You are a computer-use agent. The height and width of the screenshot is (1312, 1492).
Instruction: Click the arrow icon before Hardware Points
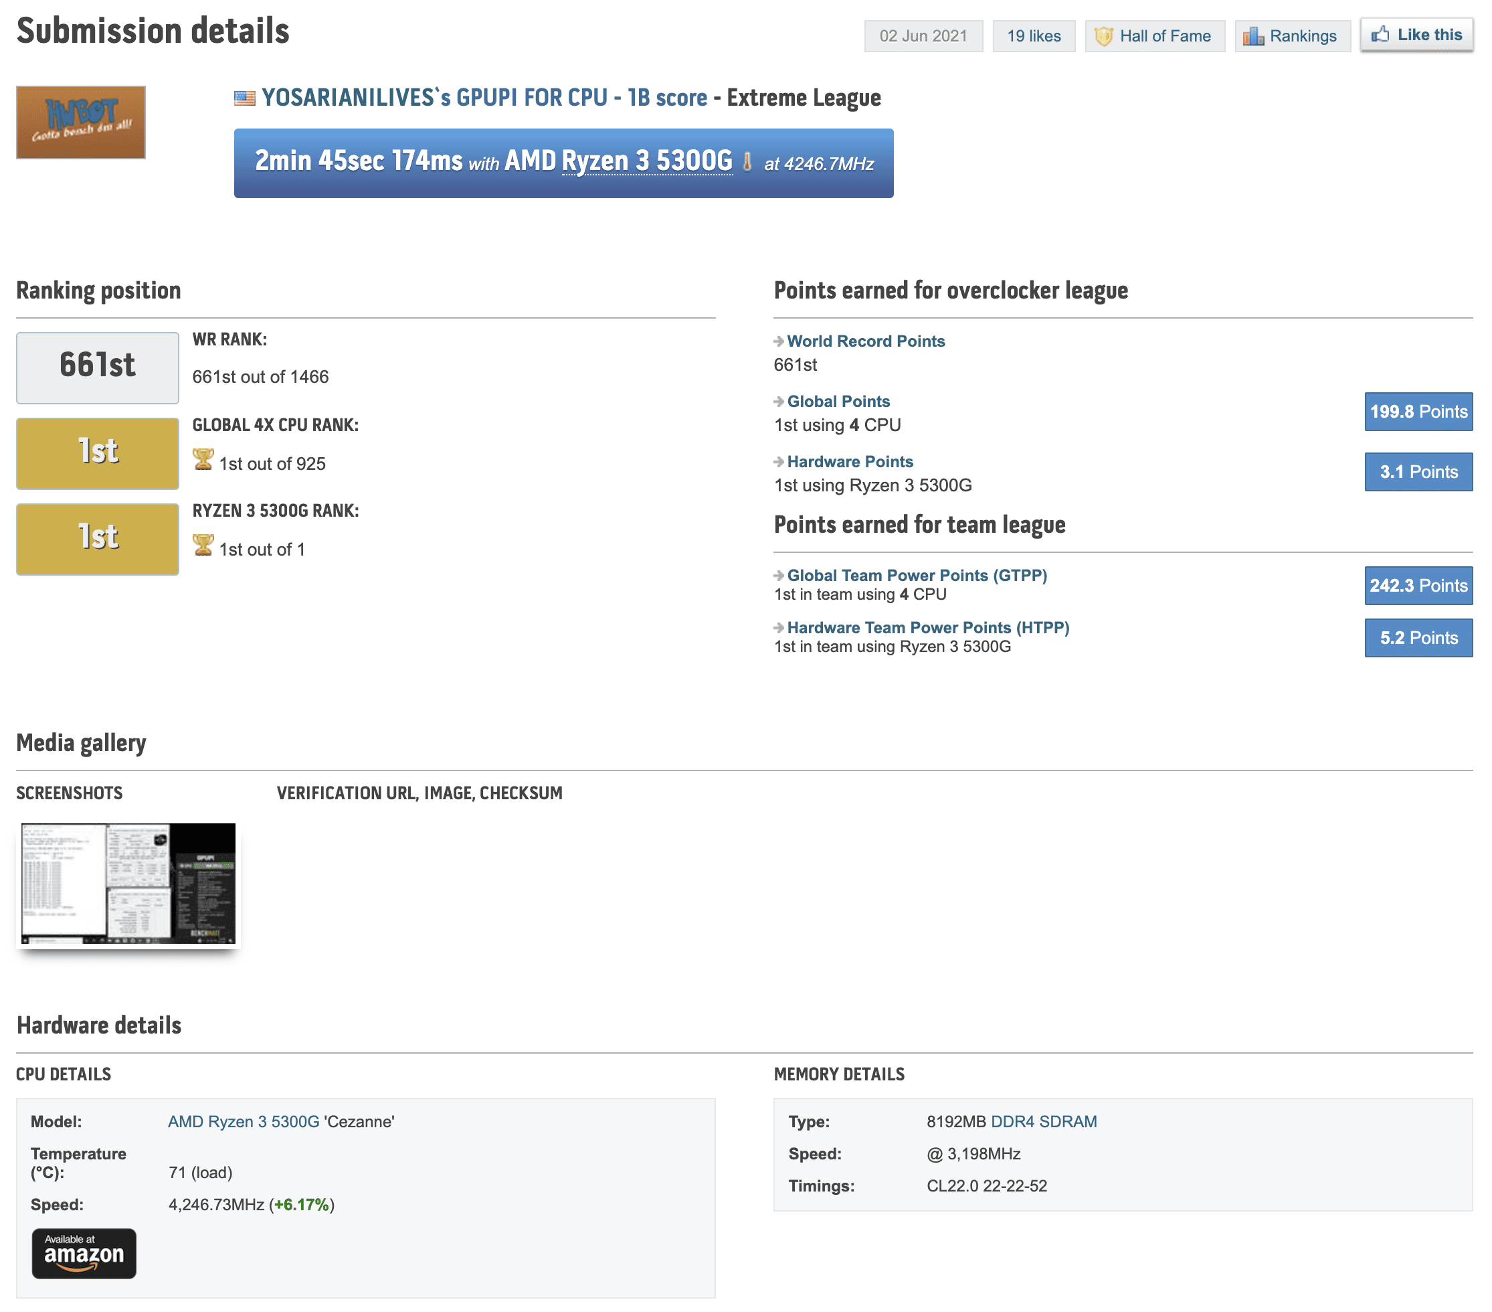(x=779, y=461)
